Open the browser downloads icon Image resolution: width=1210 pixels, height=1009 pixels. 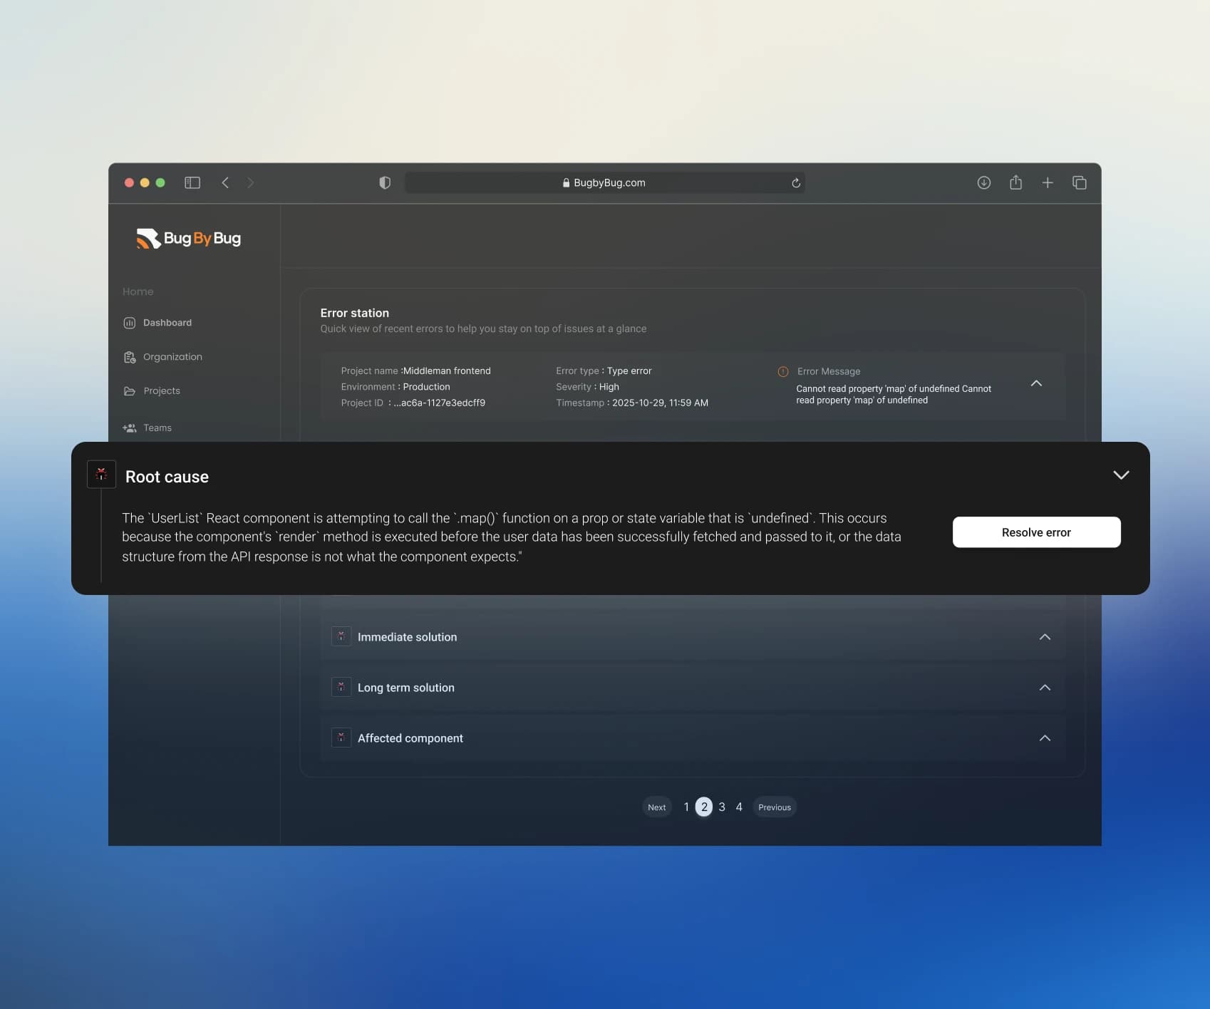(x=983, y=183)
